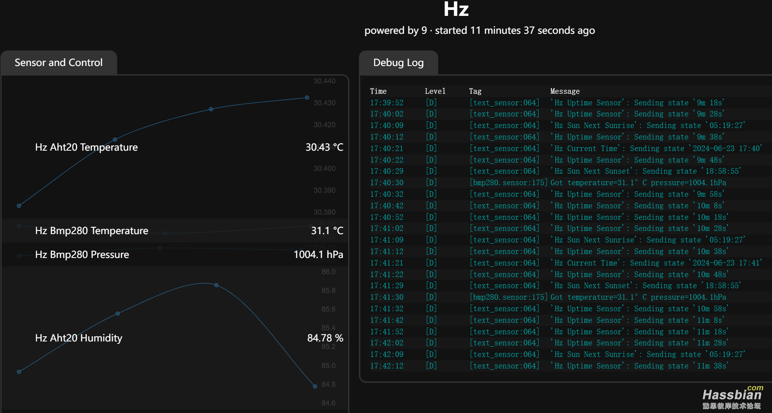
Task: Click the Message column header
Action: point(565,91)
